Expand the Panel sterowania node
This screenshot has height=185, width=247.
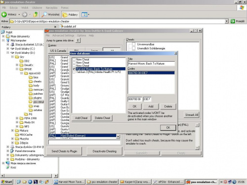8,151
